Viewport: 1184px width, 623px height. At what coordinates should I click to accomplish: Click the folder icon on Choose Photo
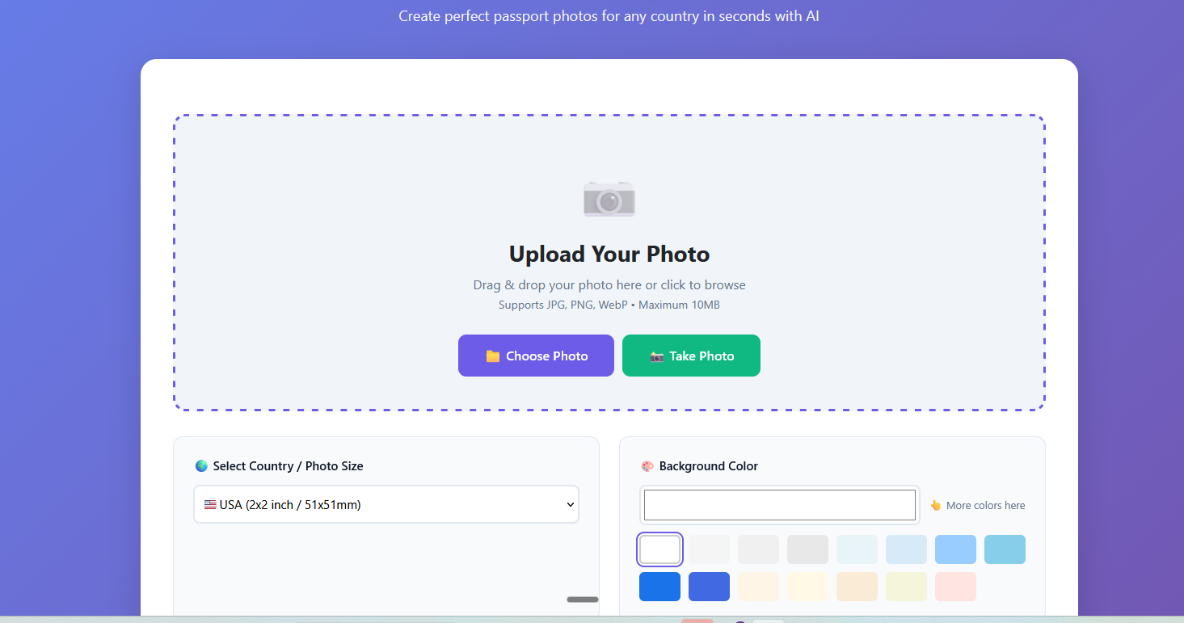492,356
